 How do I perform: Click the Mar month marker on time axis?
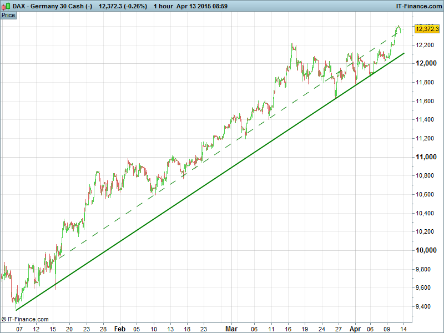coord(232,328)
